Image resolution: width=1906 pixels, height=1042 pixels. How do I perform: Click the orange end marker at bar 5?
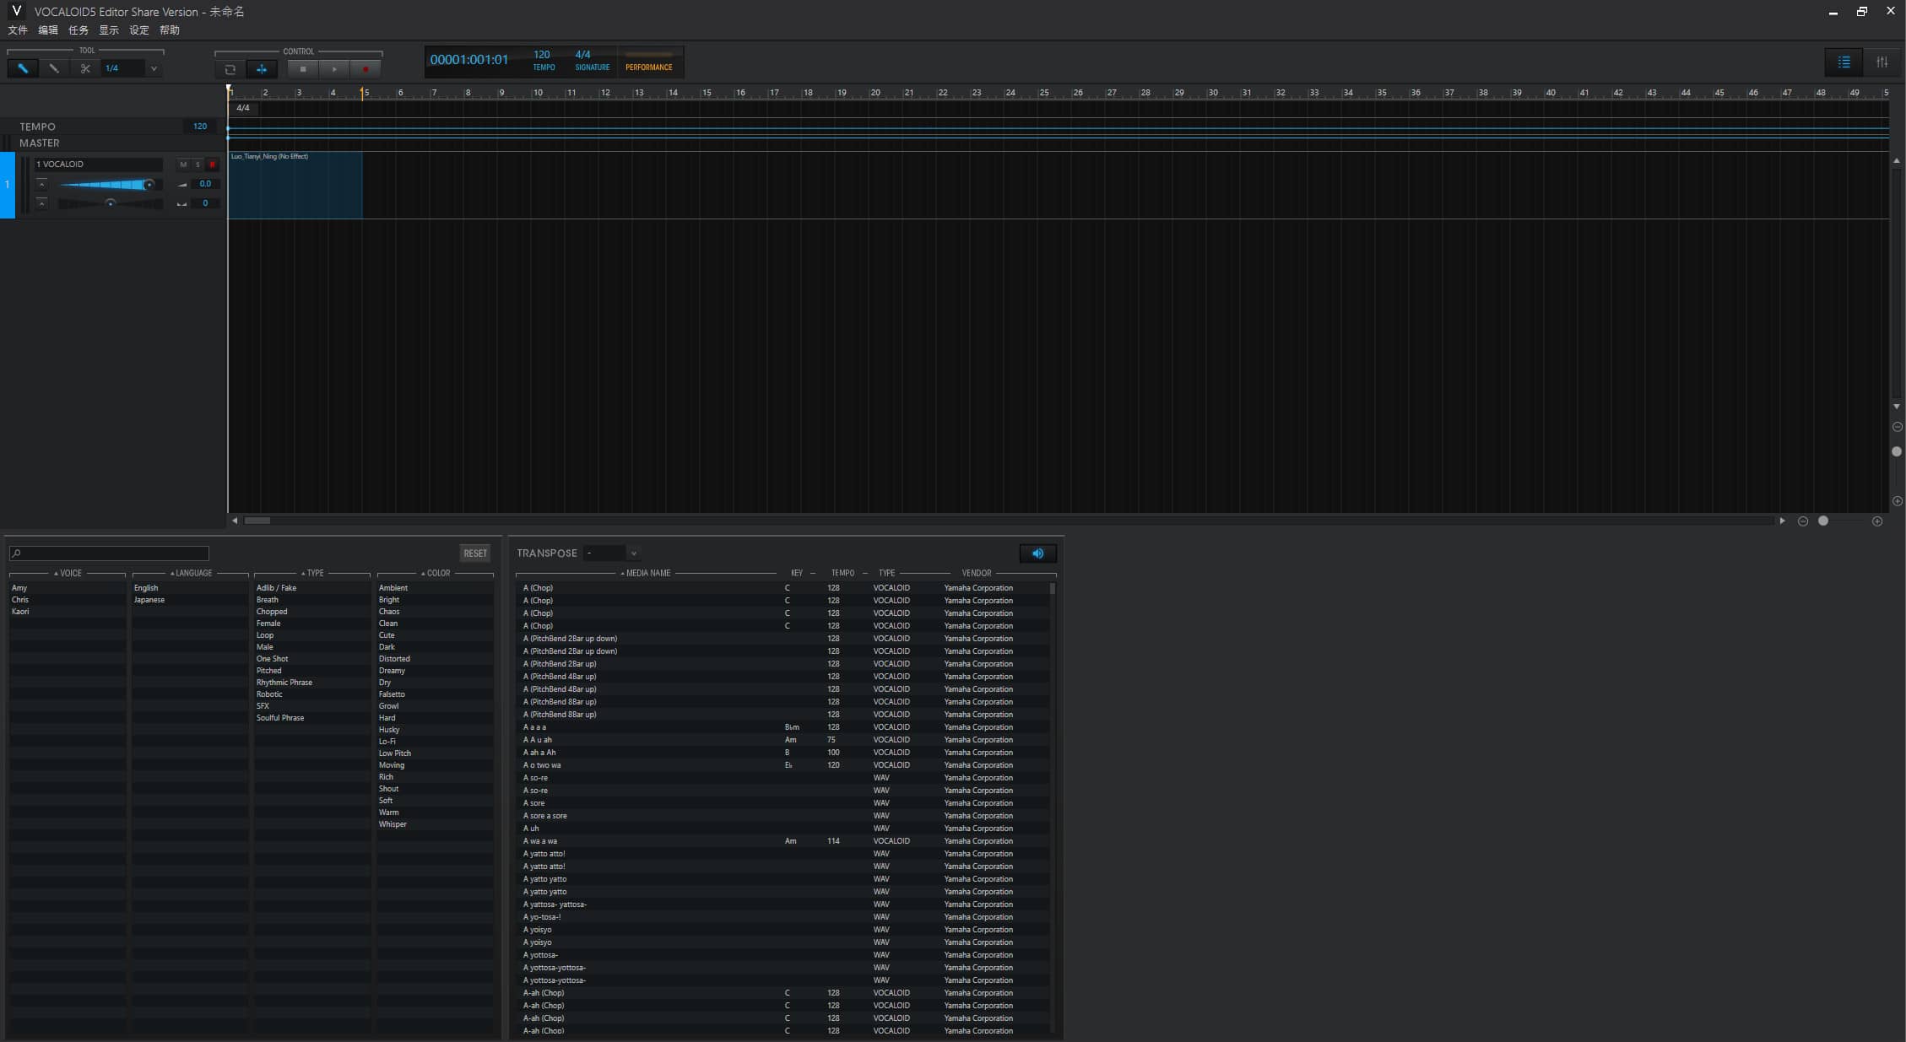pyautogui.click(x=362, y=93)
